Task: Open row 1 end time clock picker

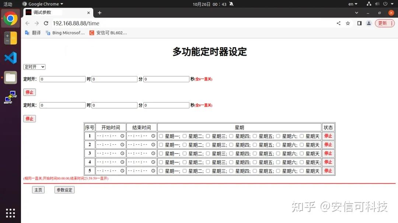Action: click(153, 136)
